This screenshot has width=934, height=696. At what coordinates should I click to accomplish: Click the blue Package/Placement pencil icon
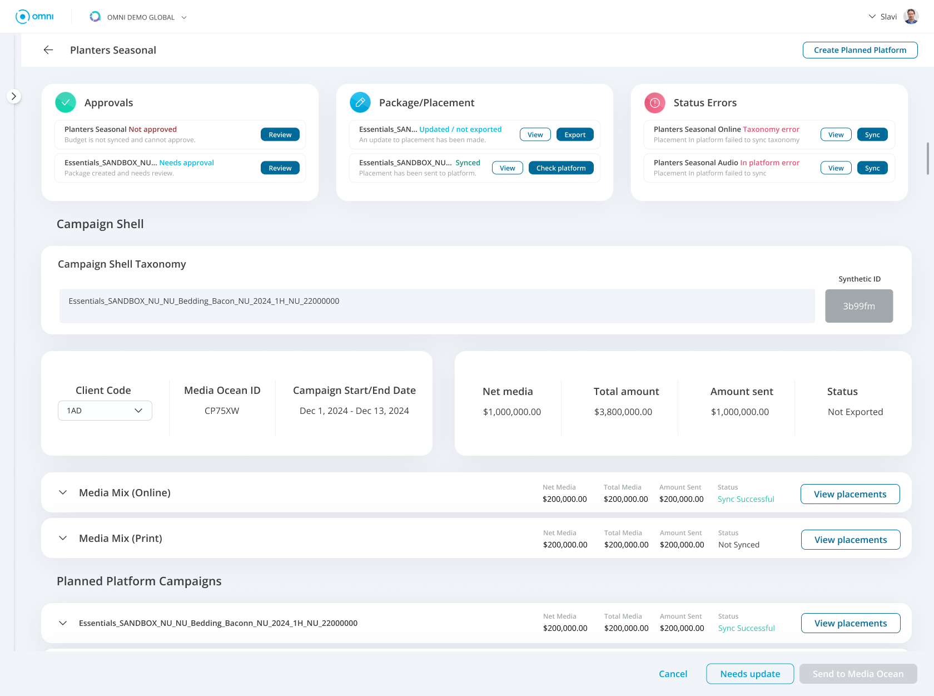(360, 102)
